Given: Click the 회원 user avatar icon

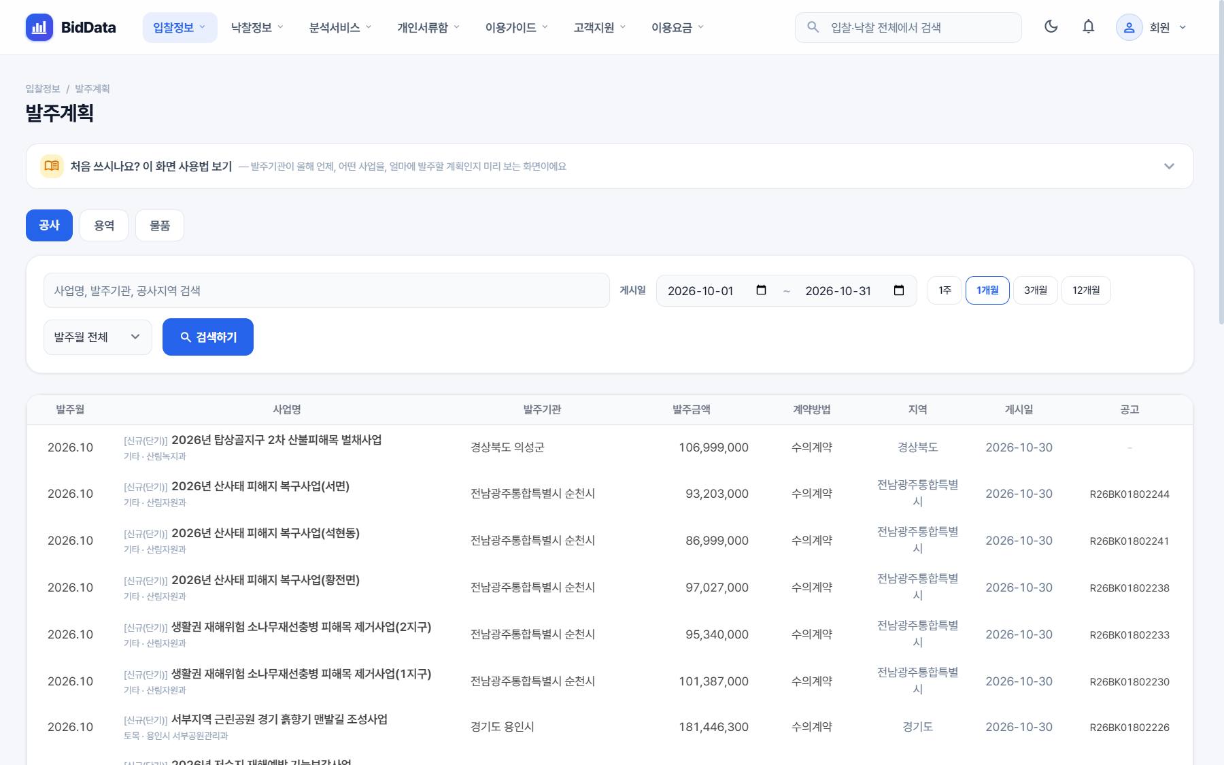Looking at the screenshot, I should point(1129,27).
